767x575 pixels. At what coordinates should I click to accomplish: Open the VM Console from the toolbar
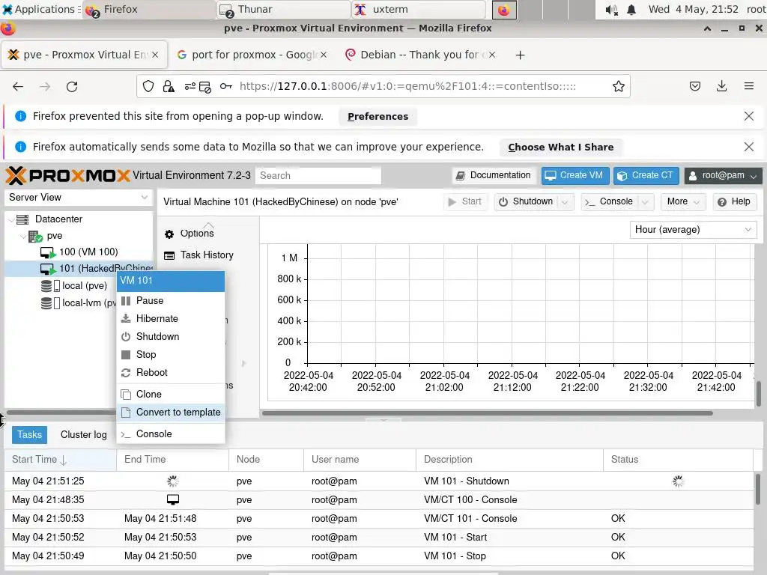tap(610, 201)
